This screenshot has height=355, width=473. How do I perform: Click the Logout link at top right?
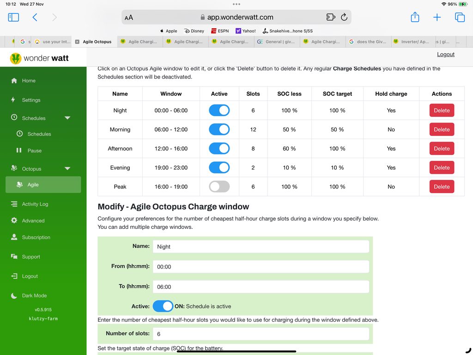click(445, 54)
